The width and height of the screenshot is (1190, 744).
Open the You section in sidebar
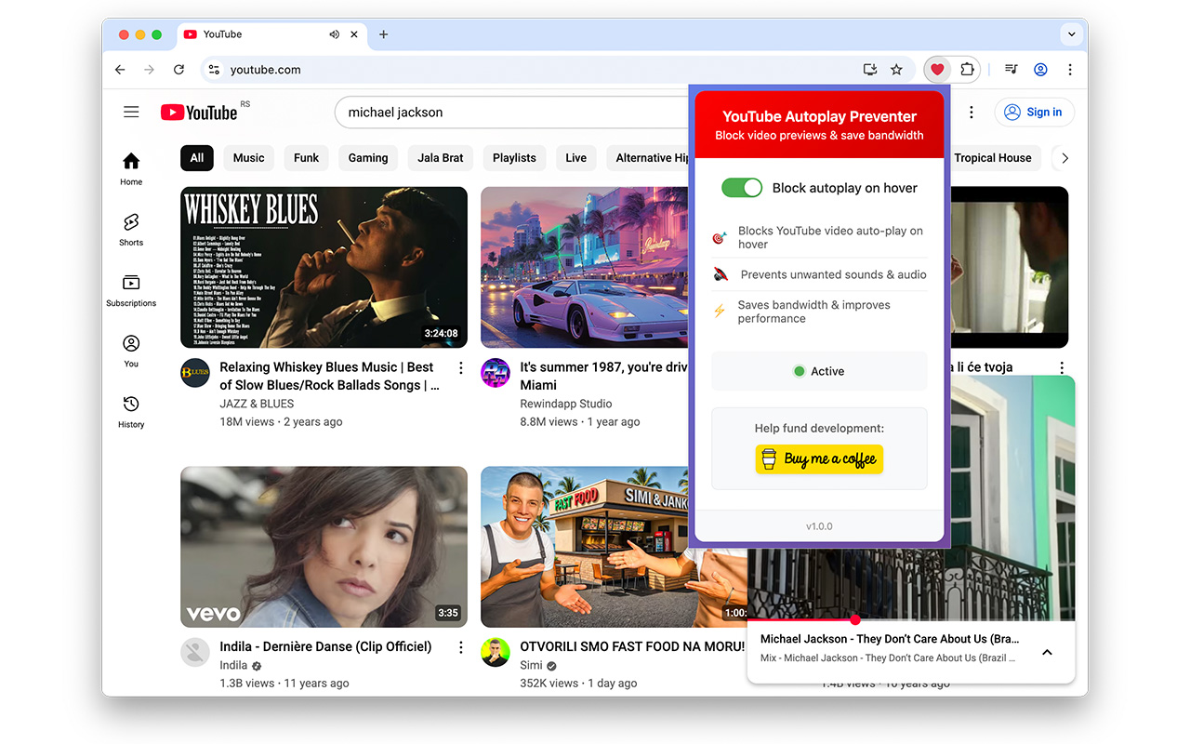131,351
